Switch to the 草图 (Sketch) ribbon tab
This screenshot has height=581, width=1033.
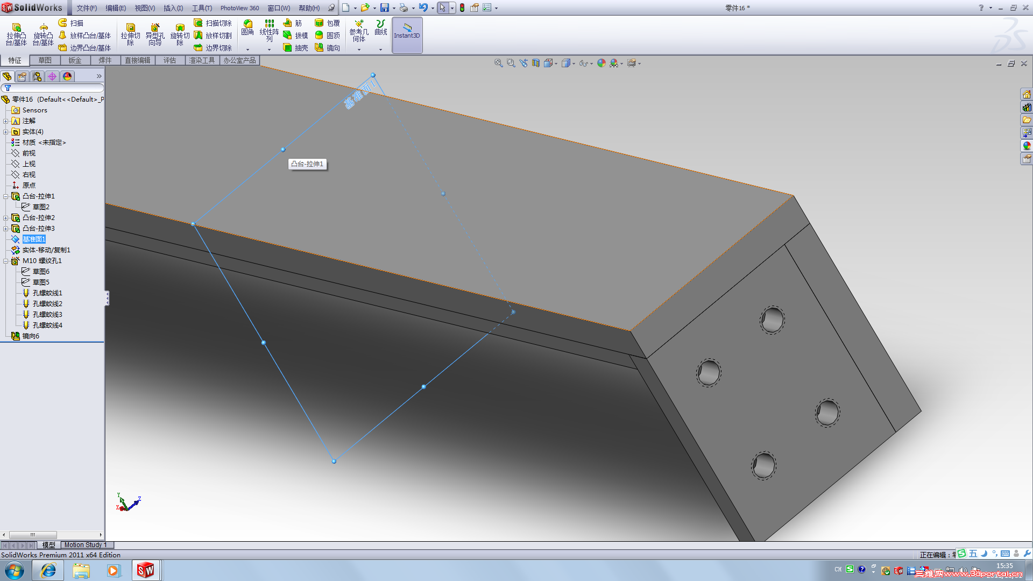[45, 60]
